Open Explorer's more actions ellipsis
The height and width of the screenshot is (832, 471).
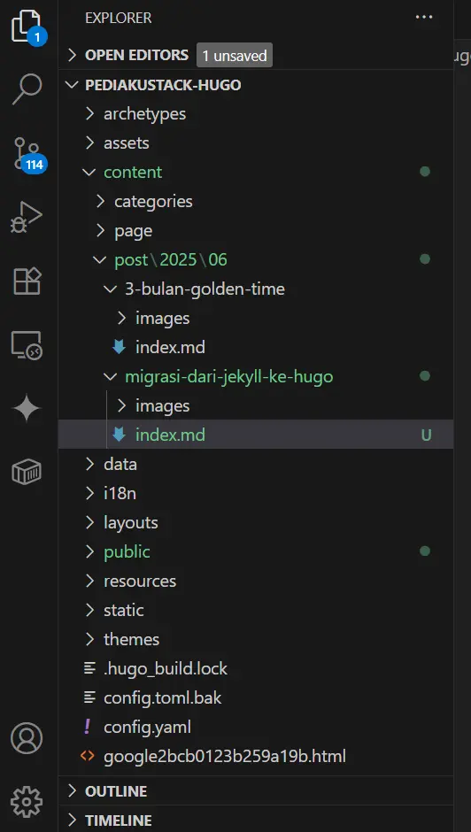tap(424, 17)
